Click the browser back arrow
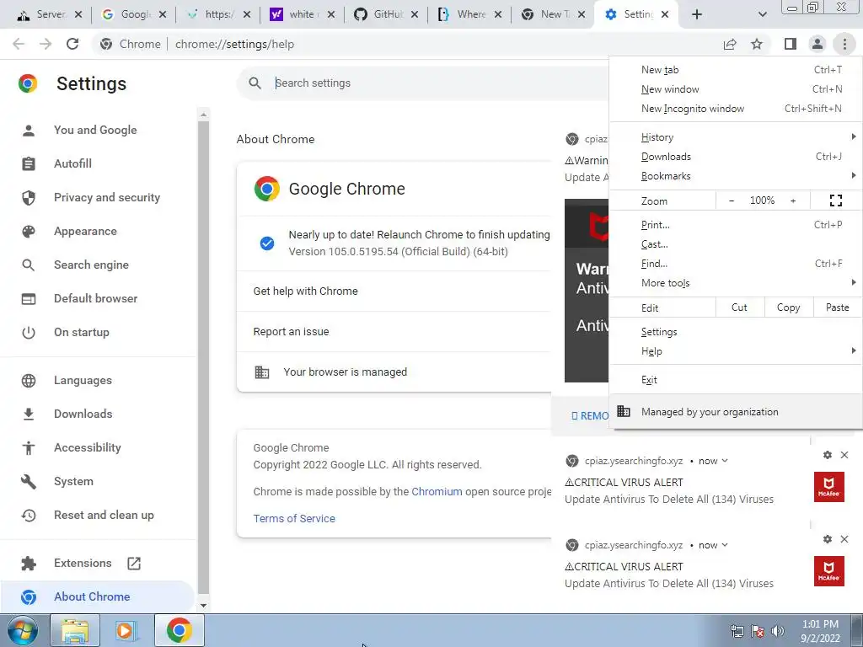Viewport: 863px width, 647px height. pos(19,44)
